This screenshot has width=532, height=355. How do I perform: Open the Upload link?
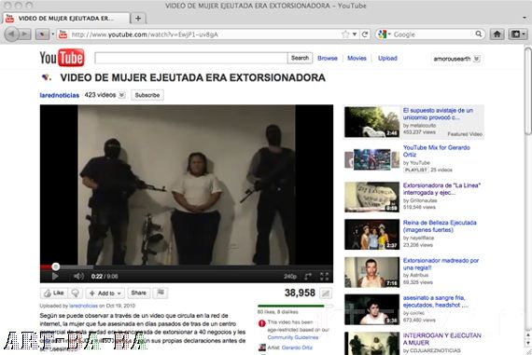point(387,59)
